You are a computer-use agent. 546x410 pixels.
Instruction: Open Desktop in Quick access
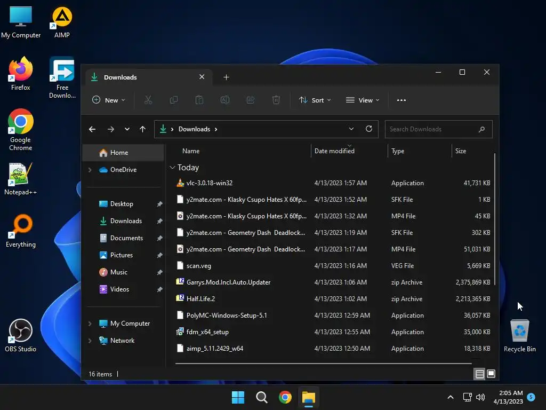122,204
